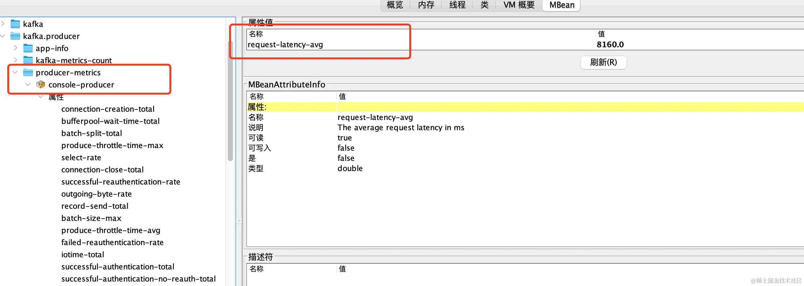Click the 值 header in attribute value table
Viewport: 804px width, 286px height.
[x=601, y=34]
